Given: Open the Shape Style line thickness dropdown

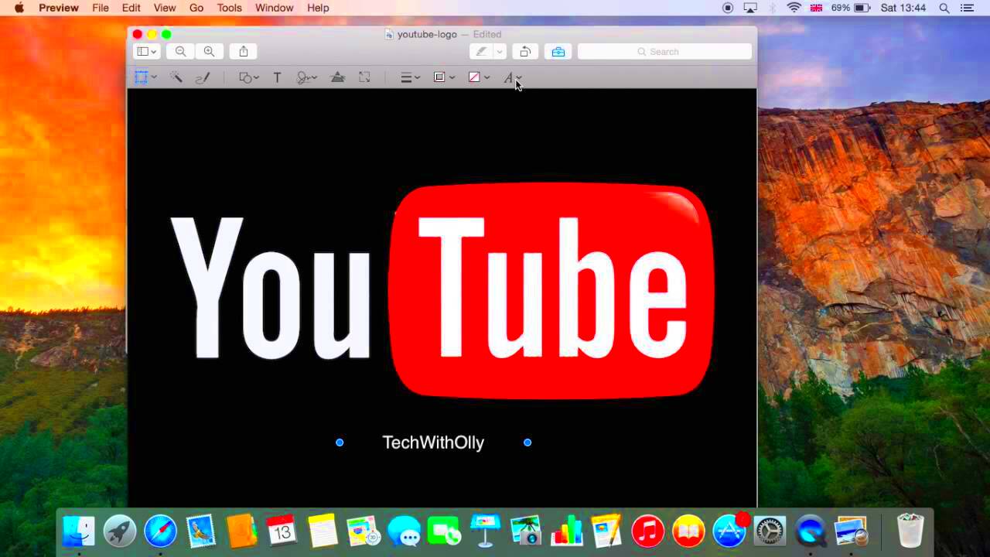Looking at the screenshot, I should (x=410, y=77).
